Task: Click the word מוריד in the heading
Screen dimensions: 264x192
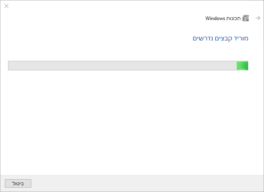Action: pos(240,38)
